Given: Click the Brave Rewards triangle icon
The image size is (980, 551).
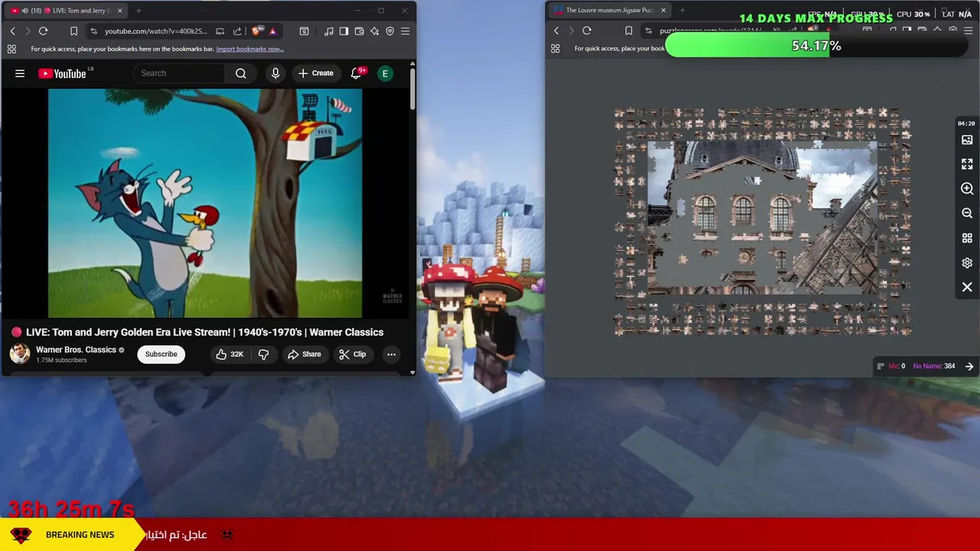Looking at the screenshot, I should point(273,31).
